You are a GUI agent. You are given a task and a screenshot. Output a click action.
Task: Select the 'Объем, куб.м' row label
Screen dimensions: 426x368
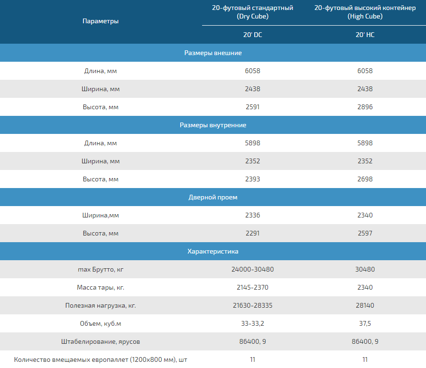101,324
